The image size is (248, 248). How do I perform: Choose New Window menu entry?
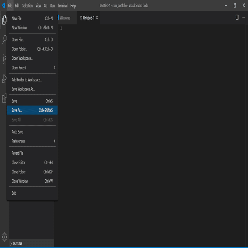click(x=32, y=28)
